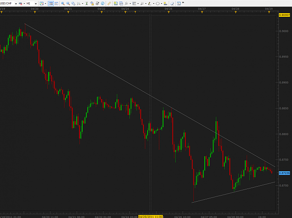Expand the pencil tool dropdown arrow
The image size is (292, 218).
[154, 4]
